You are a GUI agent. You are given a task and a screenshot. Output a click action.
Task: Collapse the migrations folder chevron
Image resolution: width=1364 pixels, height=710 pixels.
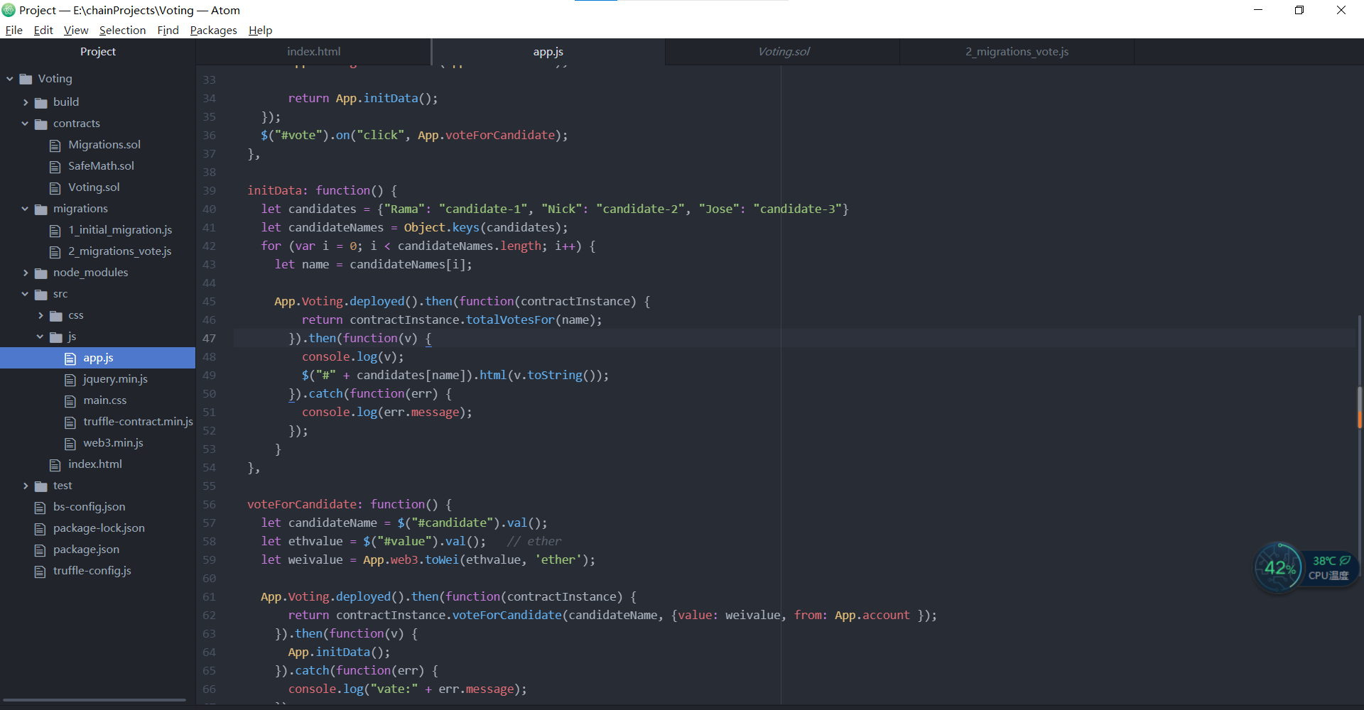26,209
